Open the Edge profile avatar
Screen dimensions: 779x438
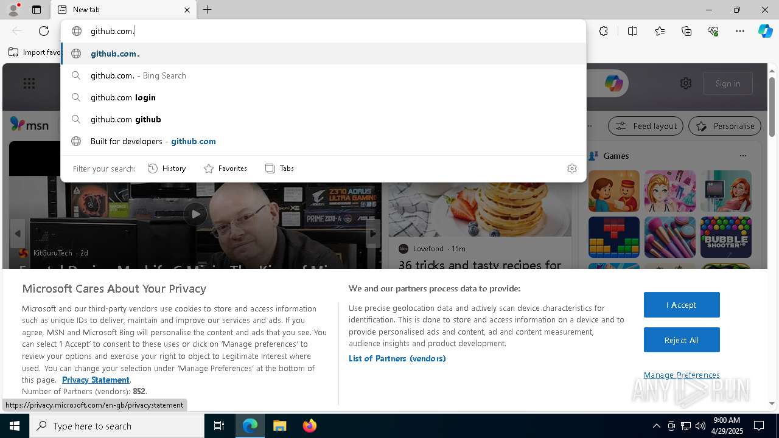(13, 10)
